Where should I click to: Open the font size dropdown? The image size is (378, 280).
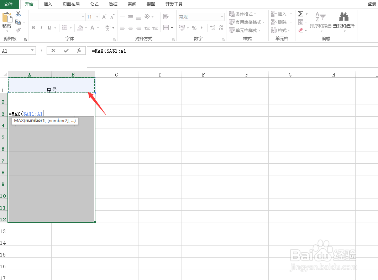[x=98, y=17]
